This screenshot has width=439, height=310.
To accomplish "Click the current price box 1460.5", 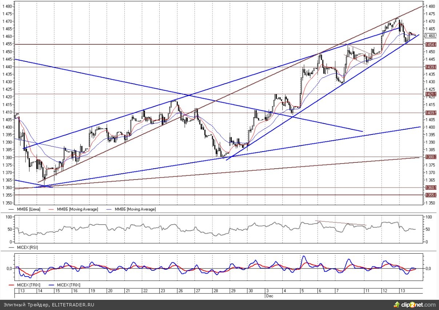I will 431,36.
